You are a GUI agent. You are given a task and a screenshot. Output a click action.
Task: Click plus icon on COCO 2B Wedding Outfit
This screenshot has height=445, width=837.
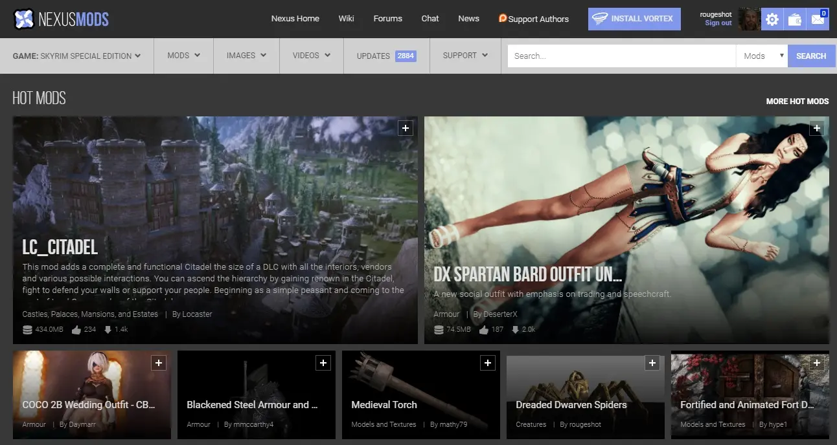point(158,363)
